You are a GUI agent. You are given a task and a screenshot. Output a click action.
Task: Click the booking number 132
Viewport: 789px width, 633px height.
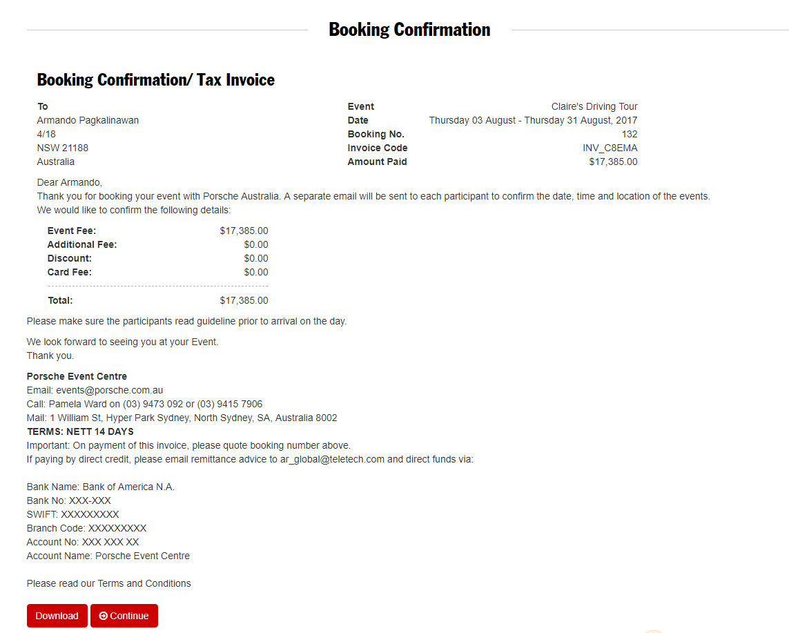point(629,134)
